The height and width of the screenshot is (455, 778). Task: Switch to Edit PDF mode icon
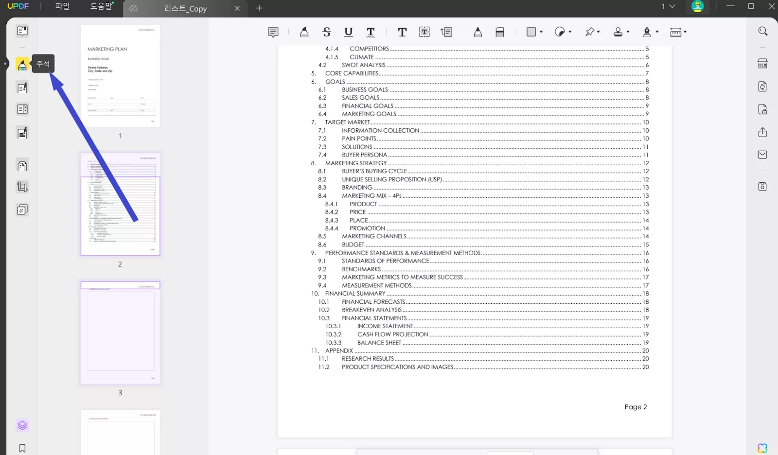tap(22, 88)
